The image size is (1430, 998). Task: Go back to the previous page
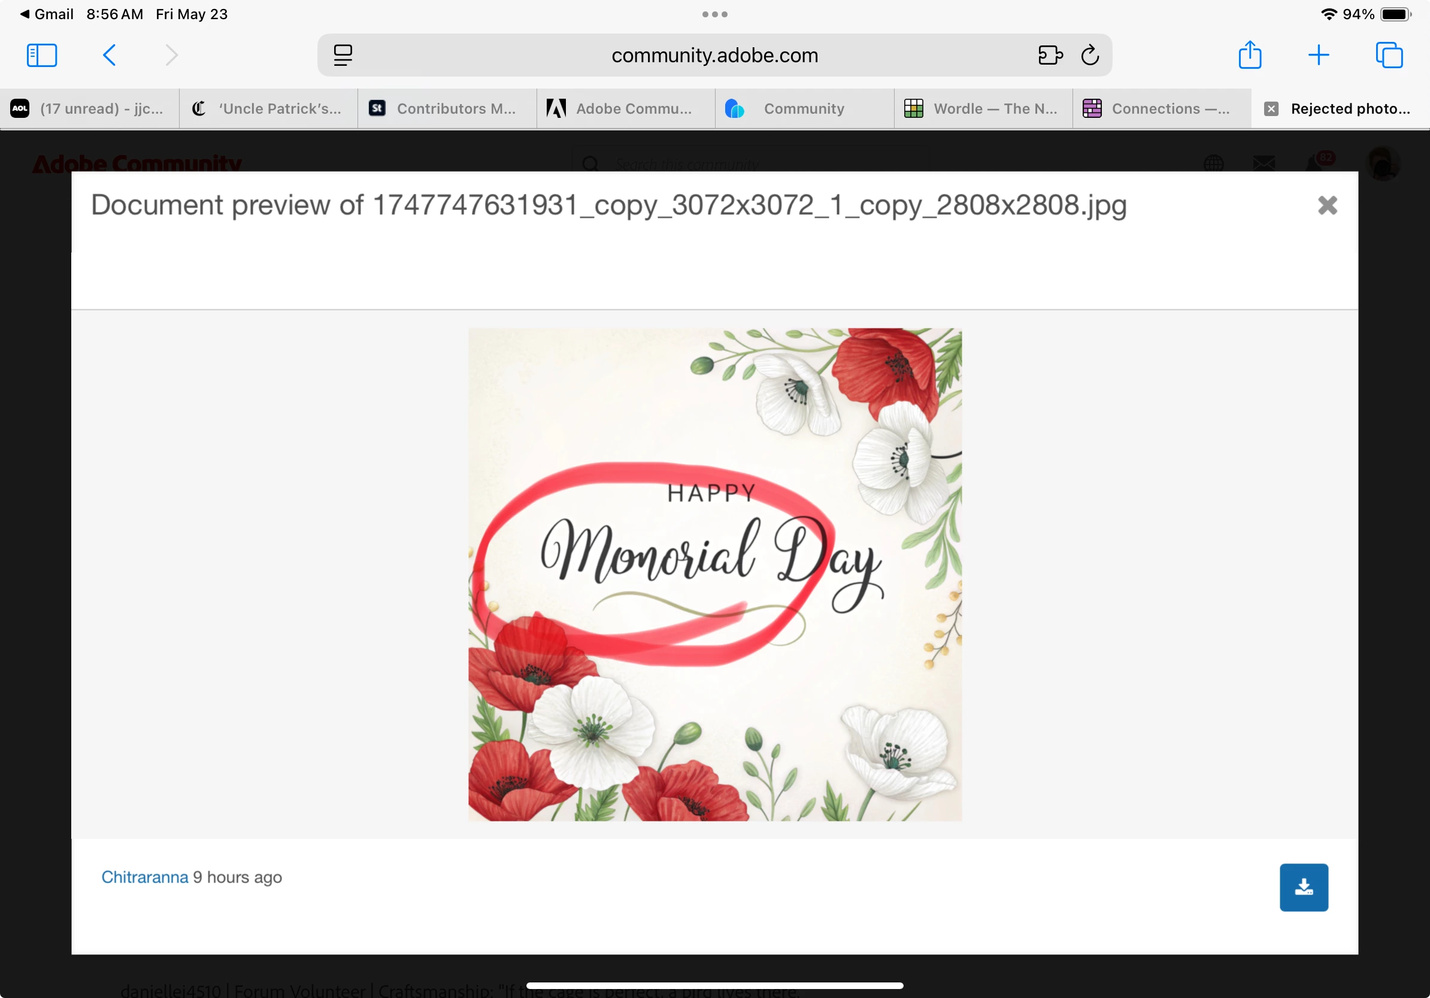(x=109, y=56)
